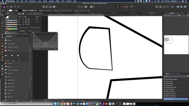
Task: Click first Convert node icon in context toolbar
Action: point(45,11)
